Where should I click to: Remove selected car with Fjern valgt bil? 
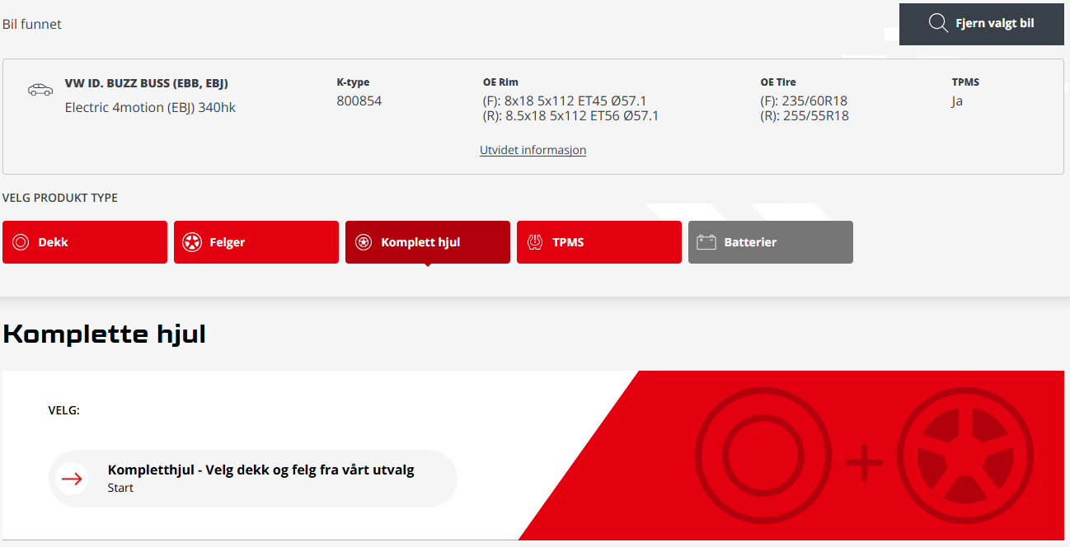coord(982,24)
